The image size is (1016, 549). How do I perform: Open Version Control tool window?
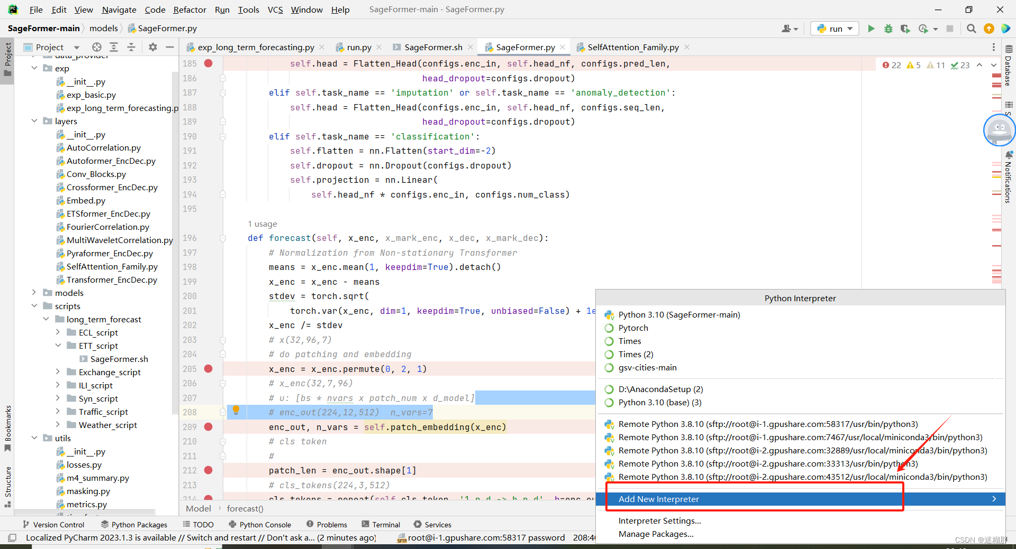click(53, 525)
